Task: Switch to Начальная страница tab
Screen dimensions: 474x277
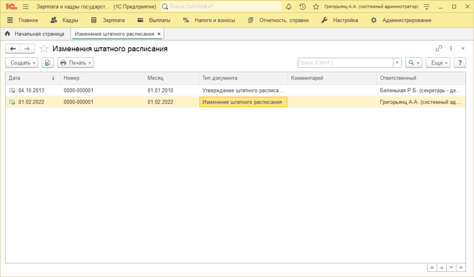Action: pos(35,34)
